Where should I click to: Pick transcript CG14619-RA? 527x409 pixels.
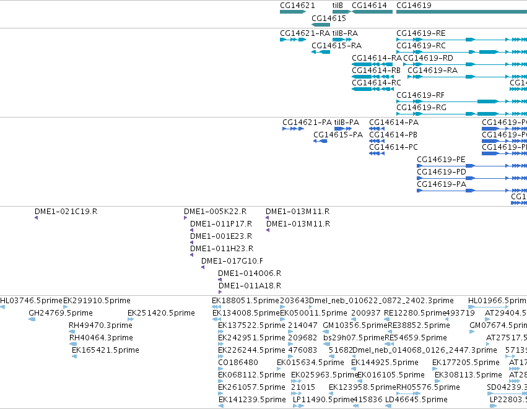point(432,71)
